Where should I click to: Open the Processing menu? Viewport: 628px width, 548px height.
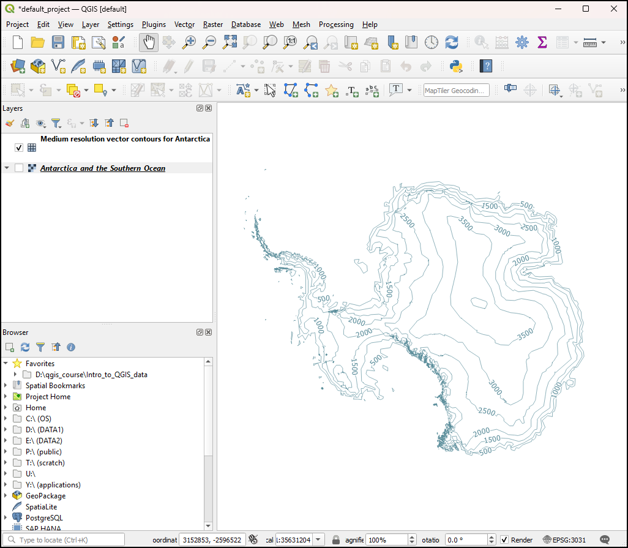pos(335,24)
